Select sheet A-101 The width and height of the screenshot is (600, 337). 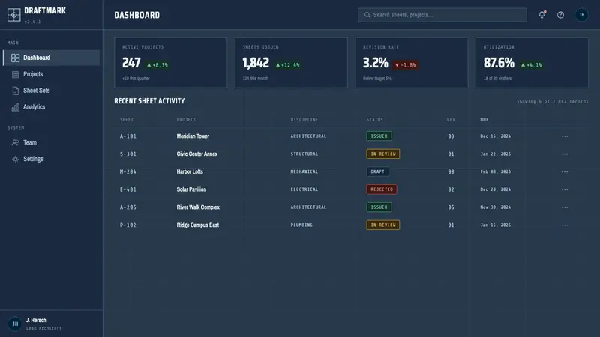tap(127, 136)
